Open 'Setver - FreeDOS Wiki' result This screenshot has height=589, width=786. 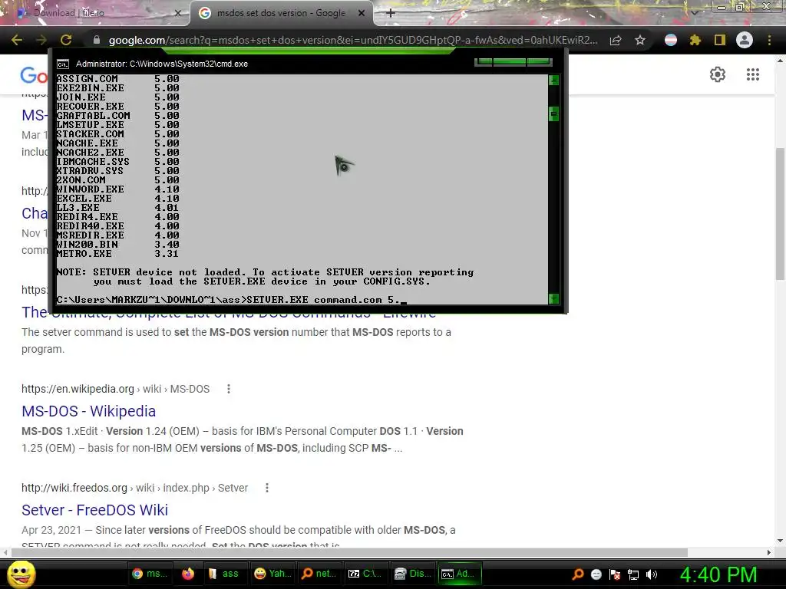coord(94,510)
